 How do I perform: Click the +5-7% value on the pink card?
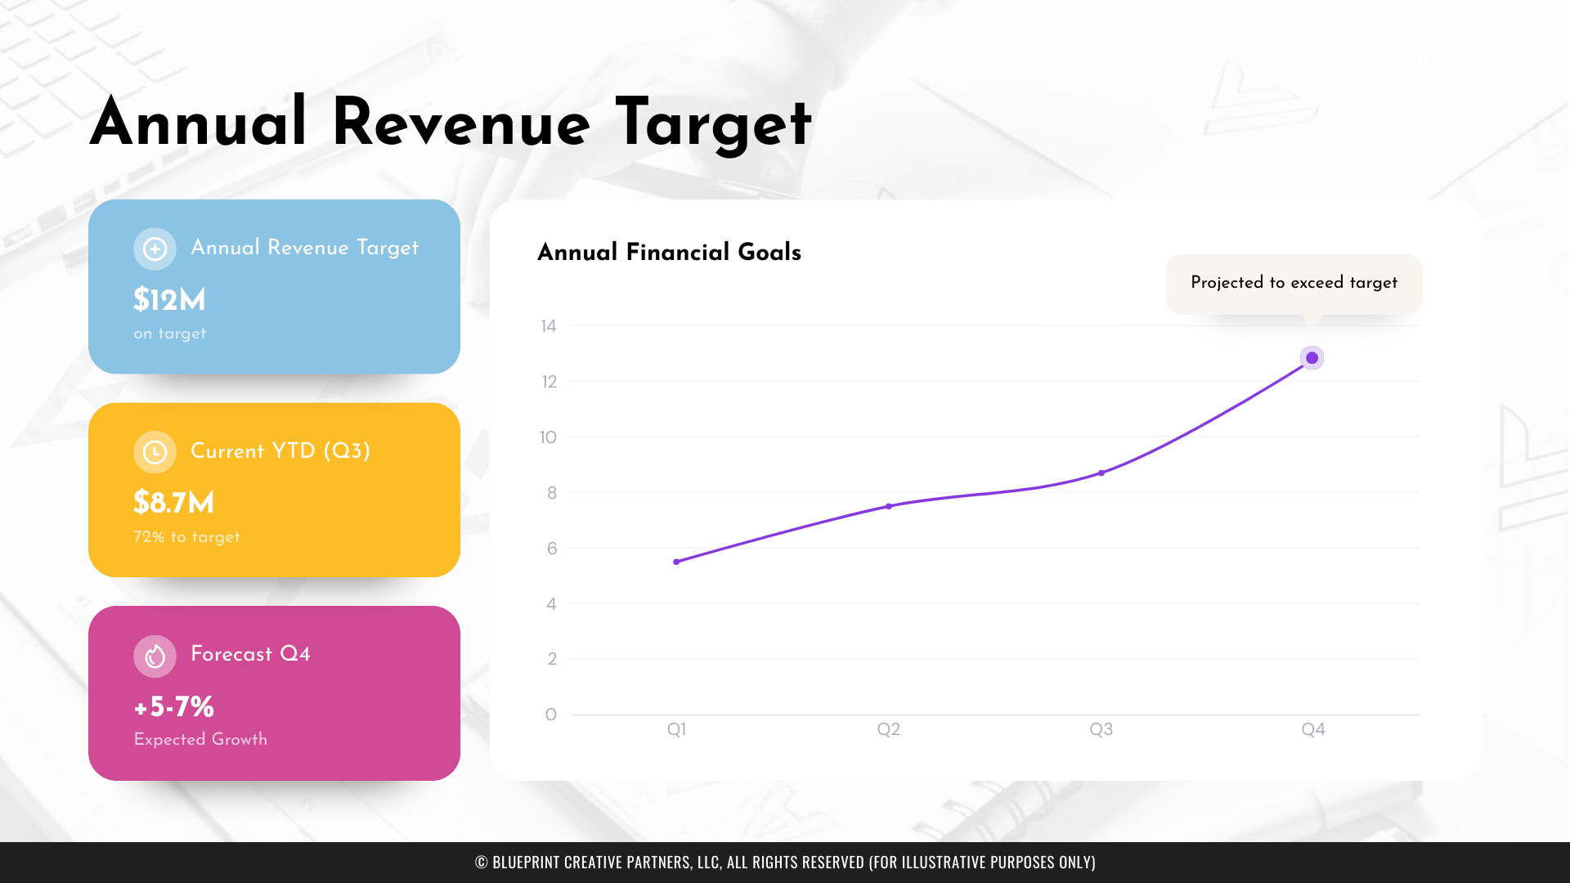(174, 706)
